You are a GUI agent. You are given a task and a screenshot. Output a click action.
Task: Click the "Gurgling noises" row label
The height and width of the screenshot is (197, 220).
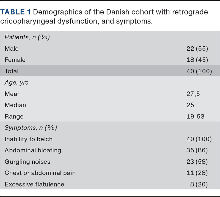click(28, 162)
